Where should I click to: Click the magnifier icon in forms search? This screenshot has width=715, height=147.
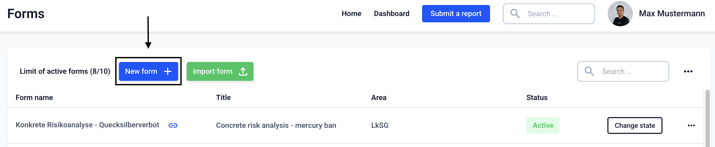tap(589, 72)
